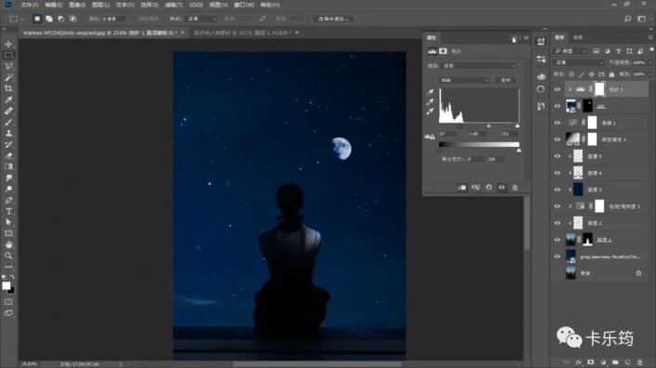Toggle visibility of Layer 4
656x368 pixels.
click(x=557, y=173)
